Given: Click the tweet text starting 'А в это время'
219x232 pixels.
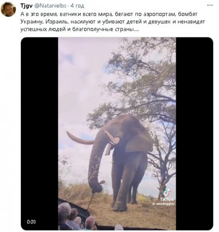Looking at the screenshot, I should click(x=112, y=22).
